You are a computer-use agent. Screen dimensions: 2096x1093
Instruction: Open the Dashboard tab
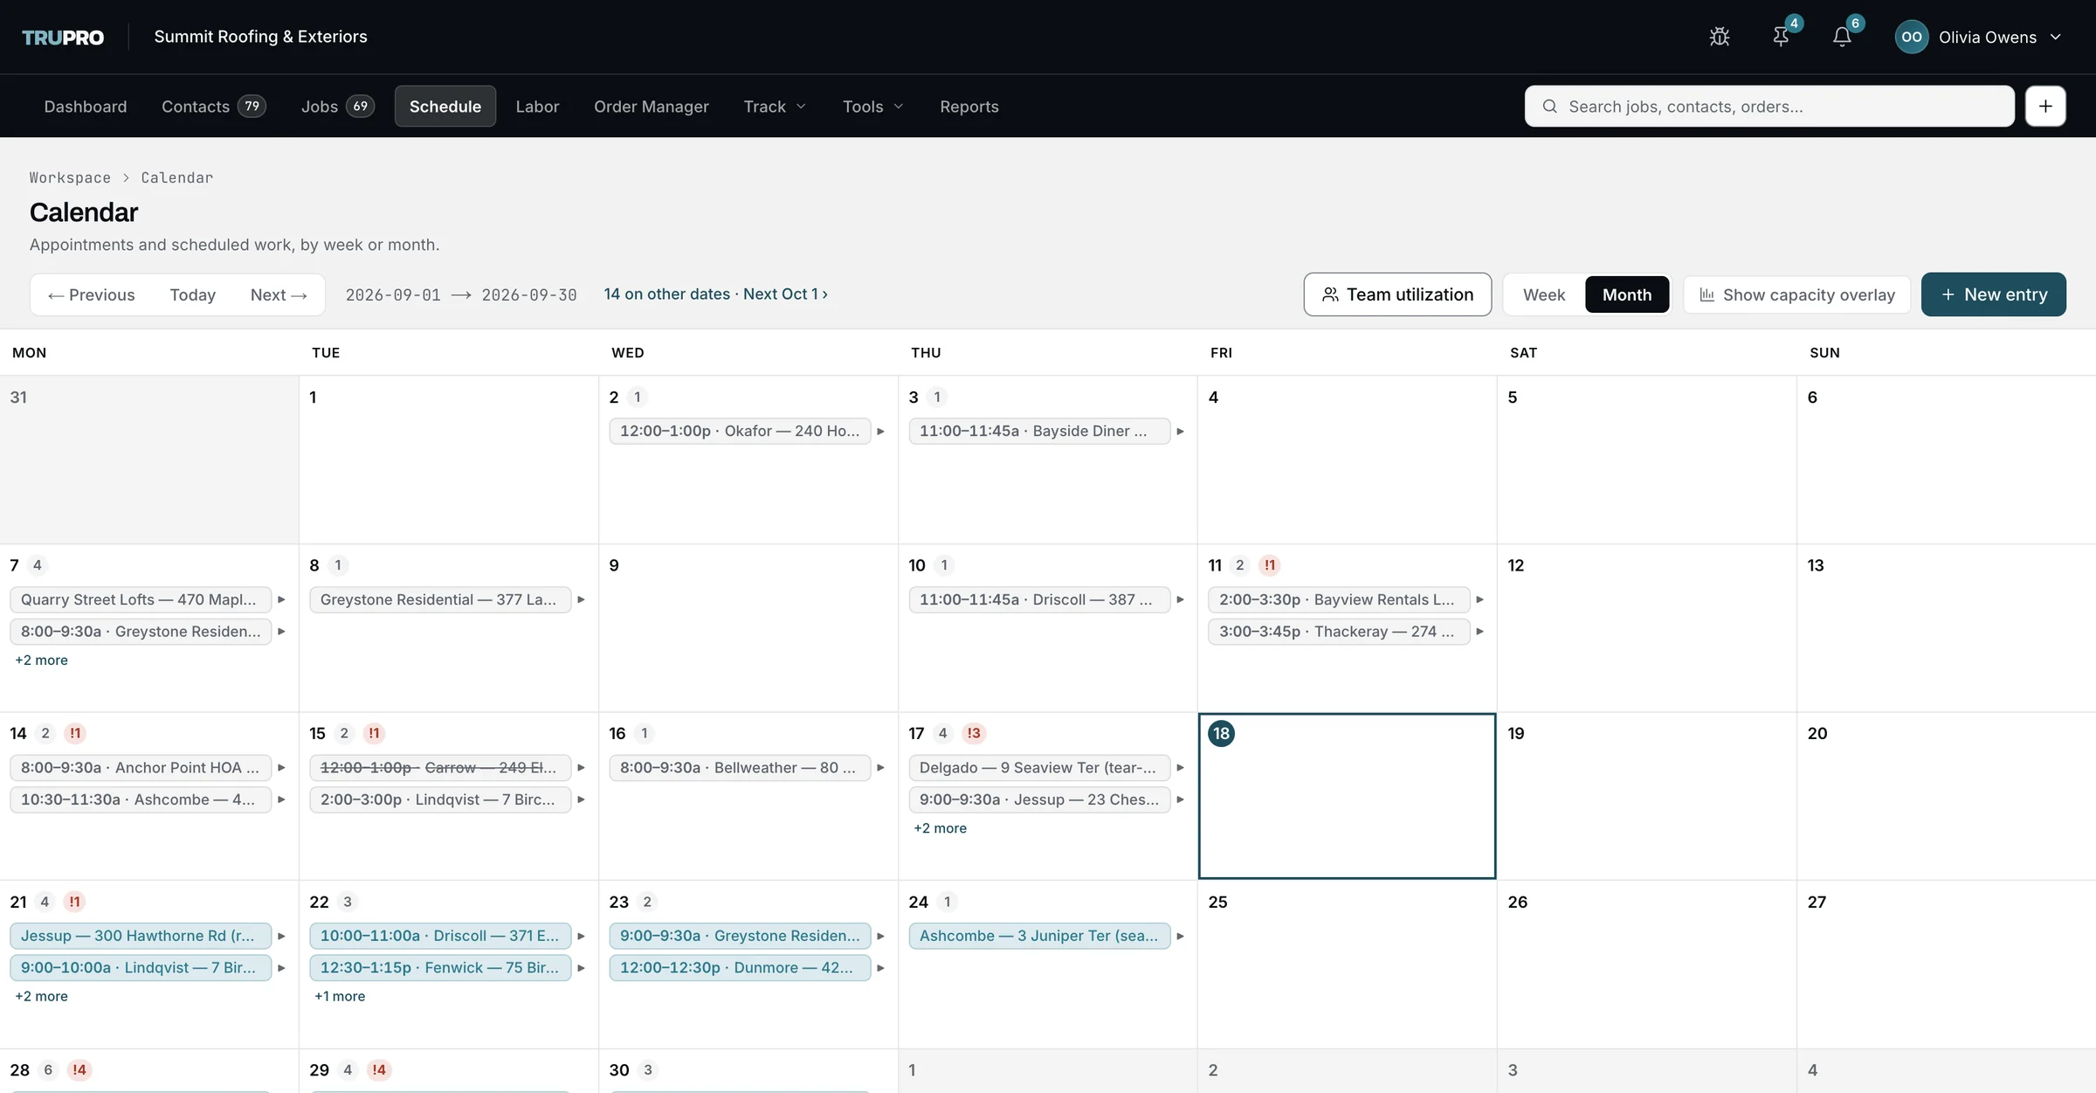pos(86,106)
